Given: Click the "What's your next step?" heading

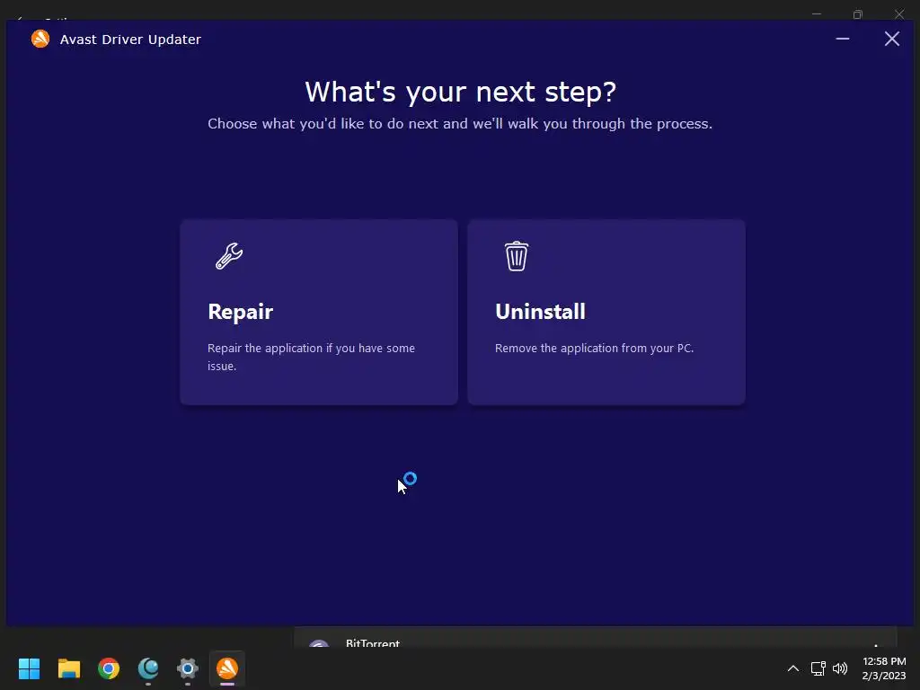Looking at the screenshot, I should pyautogui.click(x=461, y=93).
